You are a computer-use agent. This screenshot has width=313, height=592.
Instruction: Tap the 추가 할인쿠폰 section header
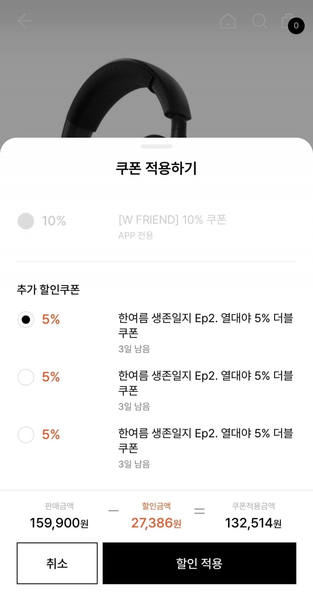(48, 289)
